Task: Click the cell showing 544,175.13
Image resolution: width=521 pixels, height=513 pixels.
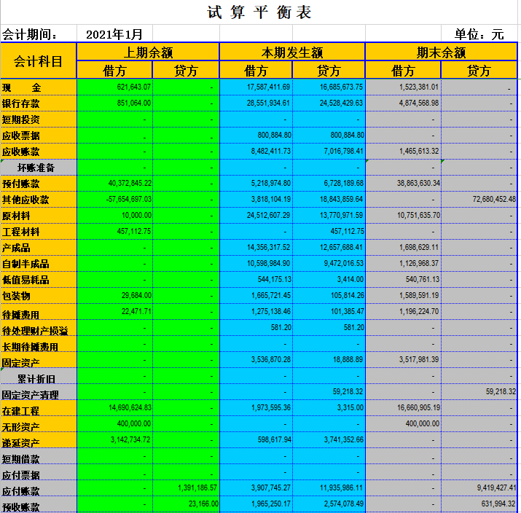Action: click(256, 280)
